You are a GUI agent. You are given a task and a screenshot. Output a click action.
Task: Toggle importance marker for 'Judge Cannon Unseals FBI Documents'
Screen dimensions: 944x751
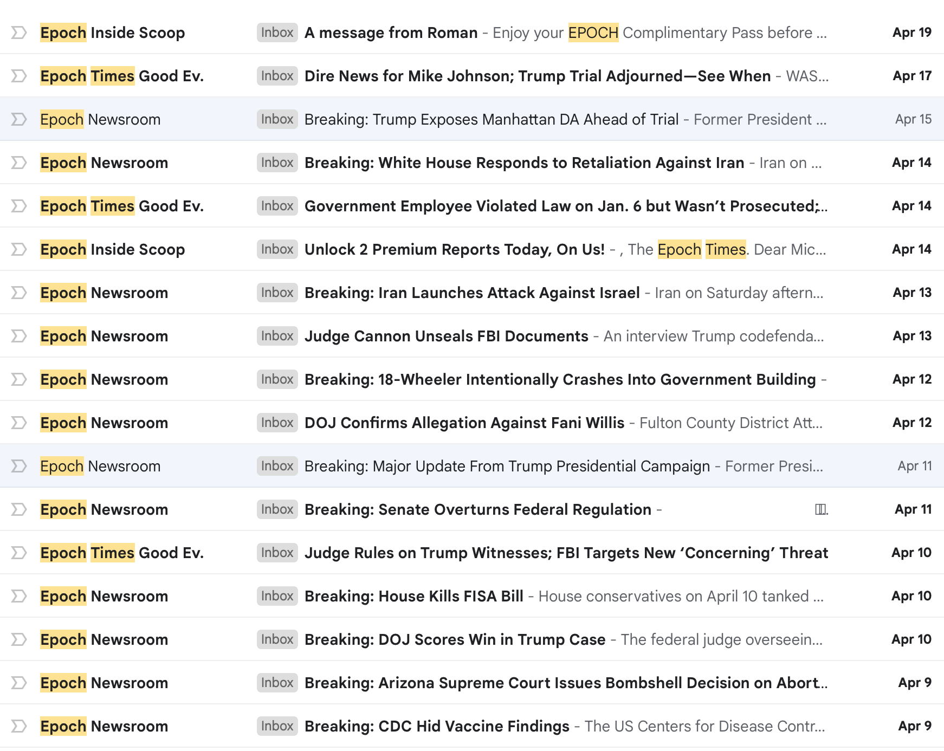click(x=19, y=336)
